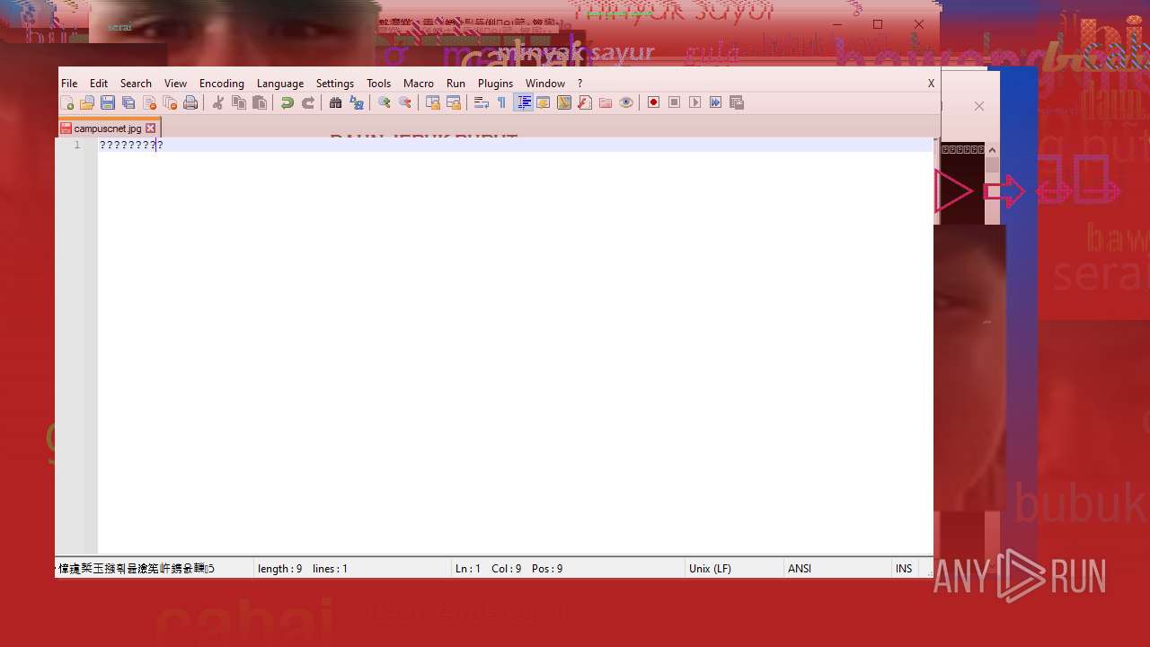
Task: Open the View menu
Action: click(x=175, y=83)
